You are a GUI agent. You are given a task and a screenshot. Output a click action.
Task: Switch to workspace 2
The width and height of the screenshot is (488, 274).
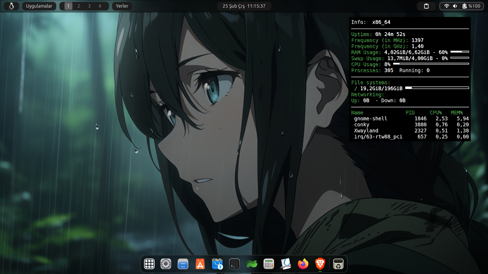[79, 6]
